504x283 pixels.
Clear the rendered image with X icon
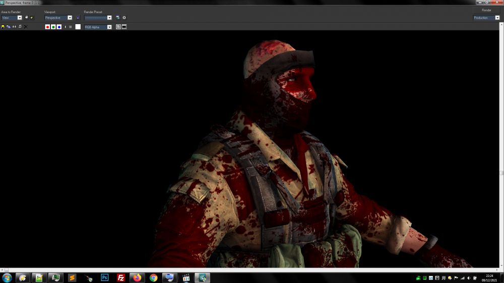click(26, 27)
